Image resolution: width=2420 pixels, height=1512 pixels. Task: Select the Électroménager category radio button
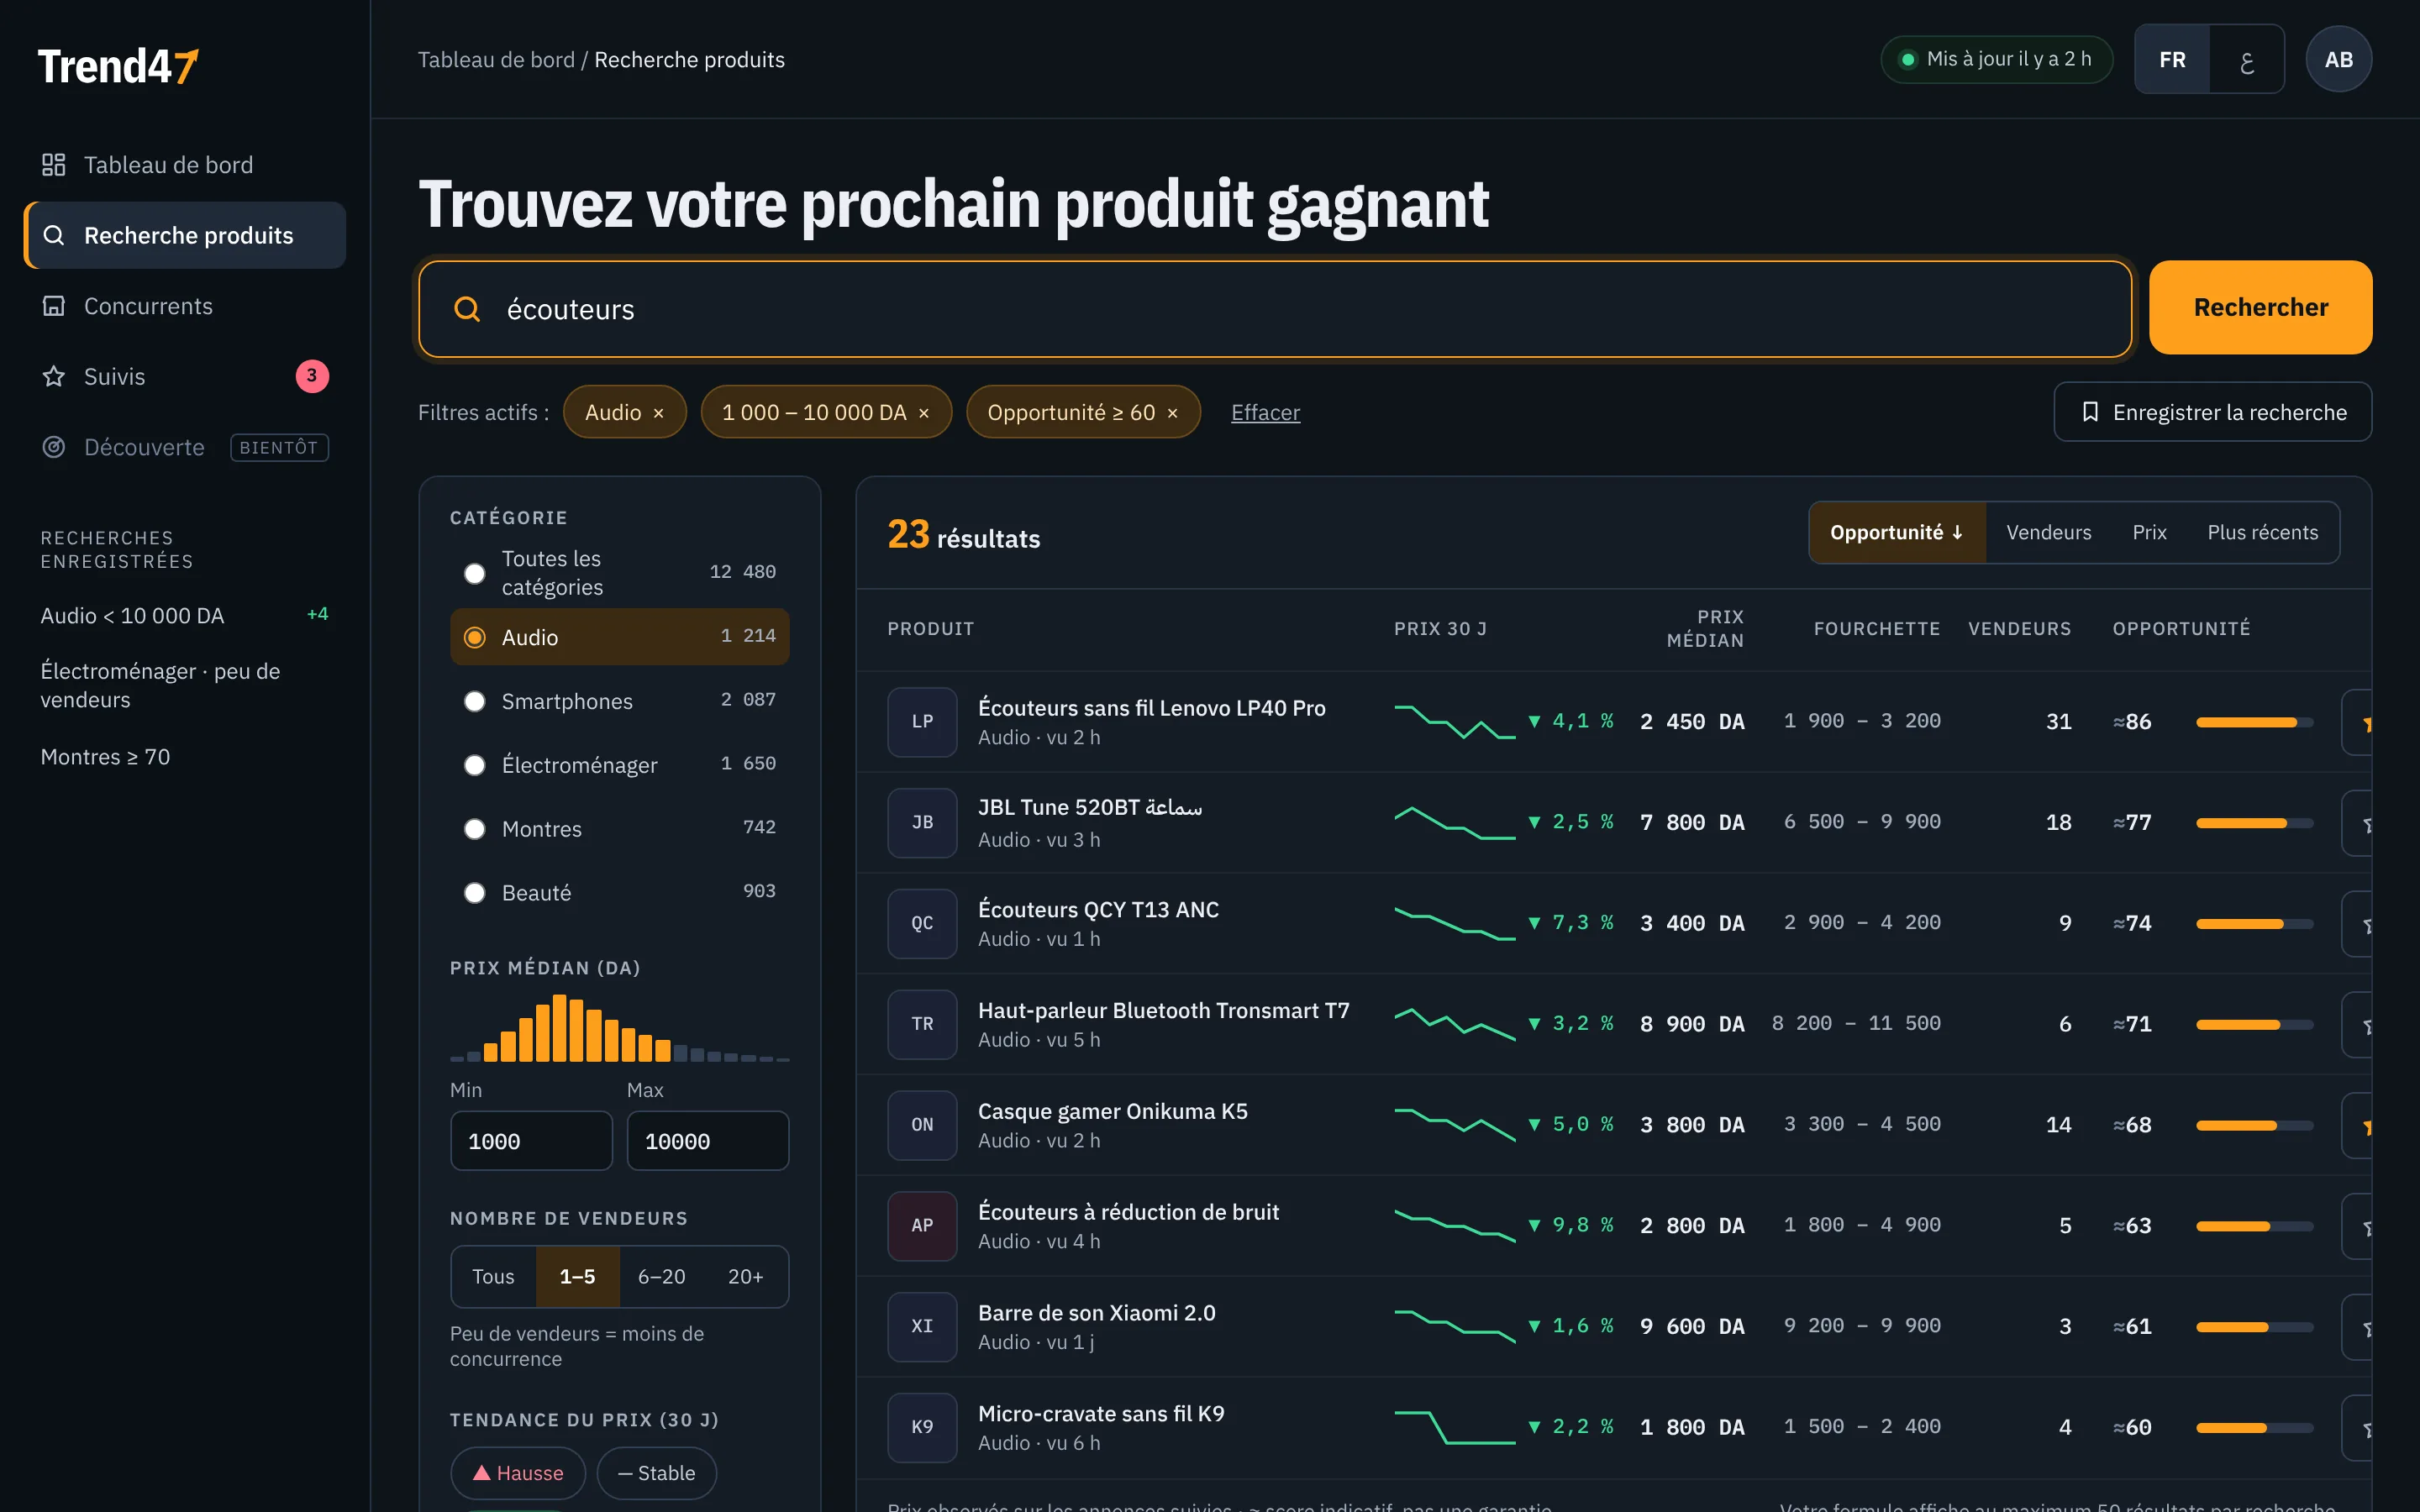coord(475,765)
